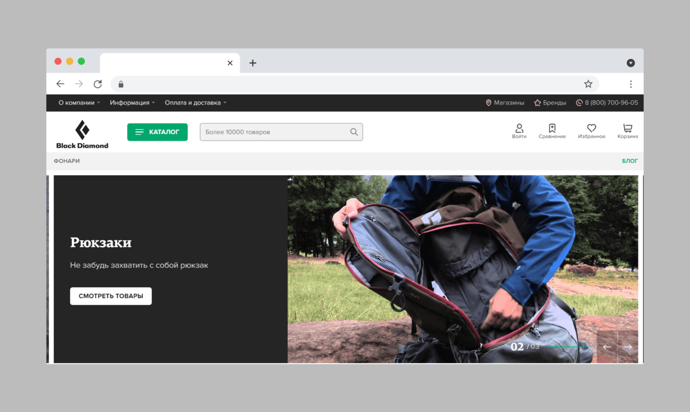
Task: Click the address bar URL field
Action: pyautogui.click(x=355, y=84)
